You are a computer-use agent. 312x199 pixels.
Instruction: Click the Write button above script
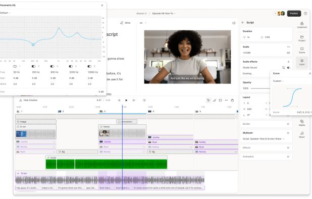point(125,23)
